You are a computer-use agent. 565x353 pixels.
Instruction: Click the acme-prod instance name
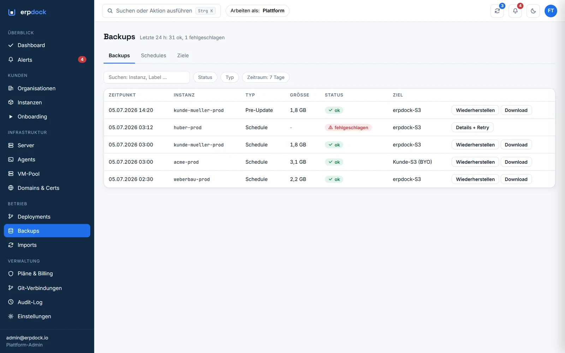click(186, 162)
